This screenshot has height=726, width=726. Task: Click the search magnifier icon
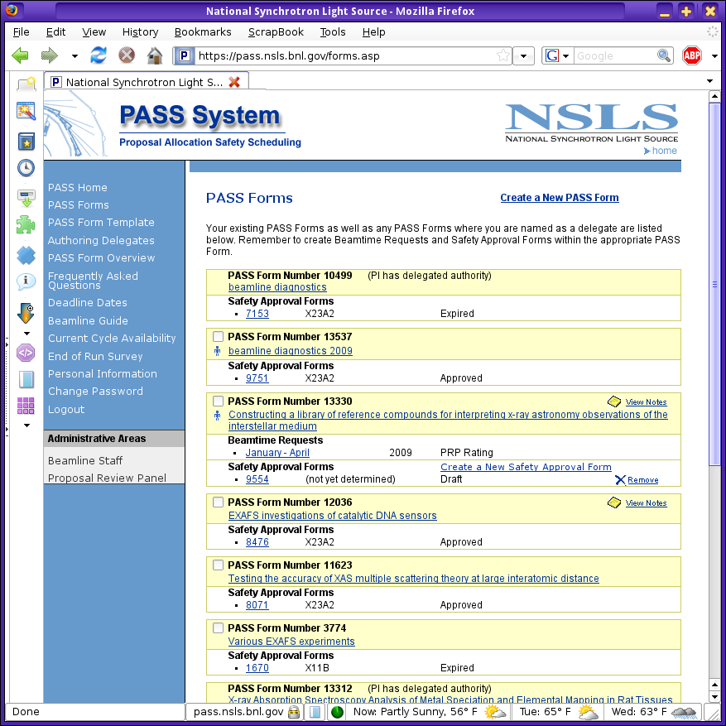point(664,55)
